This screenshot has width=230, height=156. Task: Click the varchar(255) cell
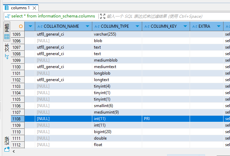[117, 34]
